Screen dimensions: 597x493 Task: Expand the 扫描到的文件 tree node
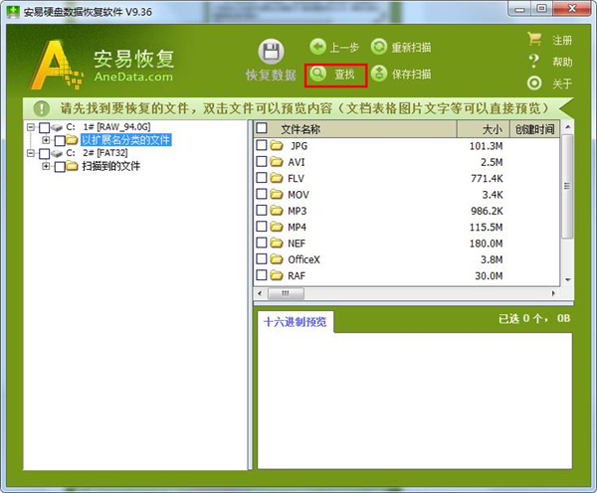point(46,166)
